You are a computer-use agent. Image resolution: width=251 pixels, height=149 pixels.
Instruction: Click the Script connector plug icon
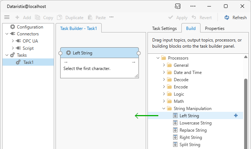pyautogui.click(x=18, y=48)
